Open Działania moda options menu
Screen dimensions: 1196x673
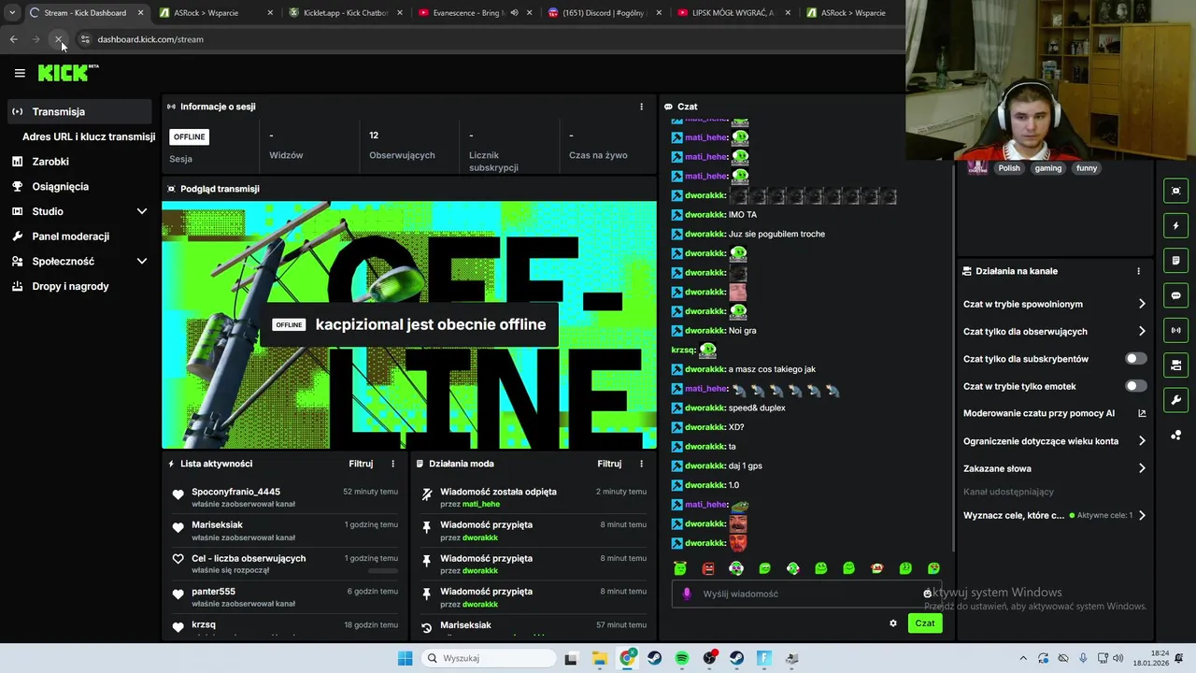(x=641, y=464)
